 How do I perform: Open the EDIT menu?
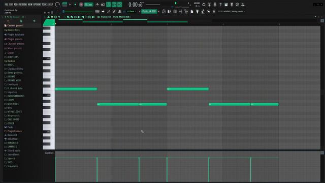pyautogui.click(x=11, y=5)
